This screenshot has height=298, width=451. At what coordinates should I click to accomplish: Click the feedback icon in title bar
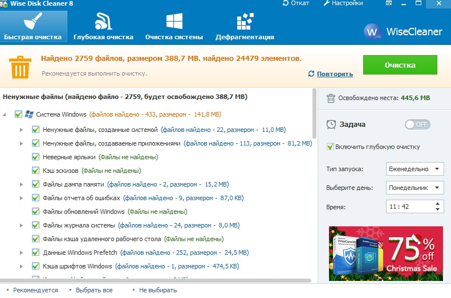tap(389, 3)
